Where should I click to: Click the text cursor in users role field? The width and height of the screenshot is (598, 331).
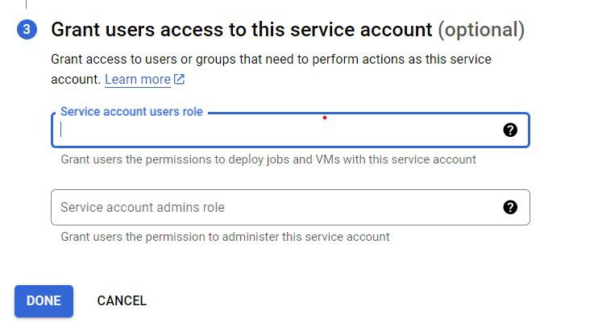click(x=61, y=130)
